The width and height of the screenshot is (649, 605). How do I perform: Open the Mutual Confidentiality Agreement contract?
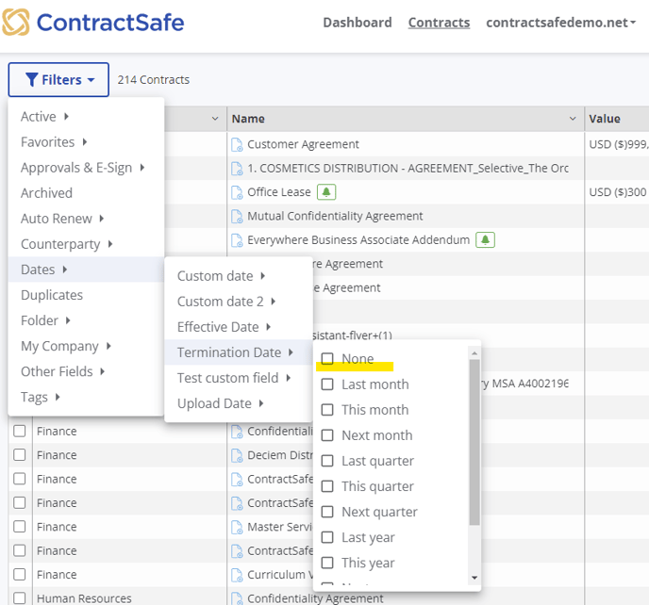(x=335, y=217)
